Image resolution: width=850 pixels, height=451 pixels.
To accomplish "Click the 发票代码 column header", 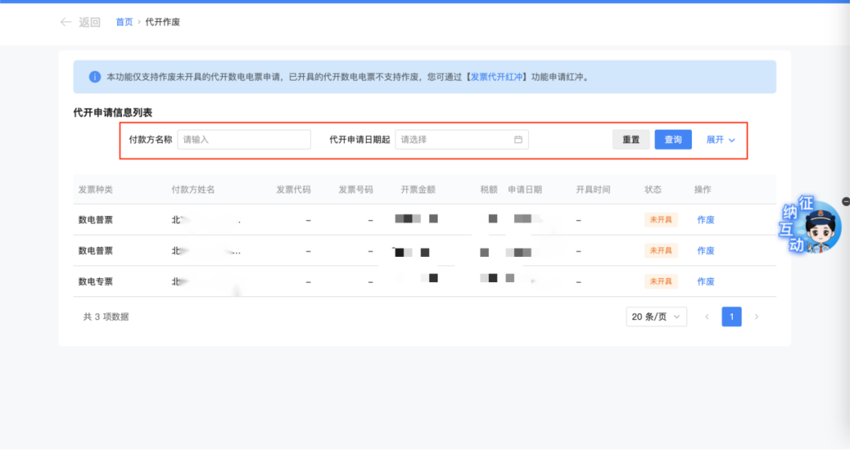I will pos(294,189).
